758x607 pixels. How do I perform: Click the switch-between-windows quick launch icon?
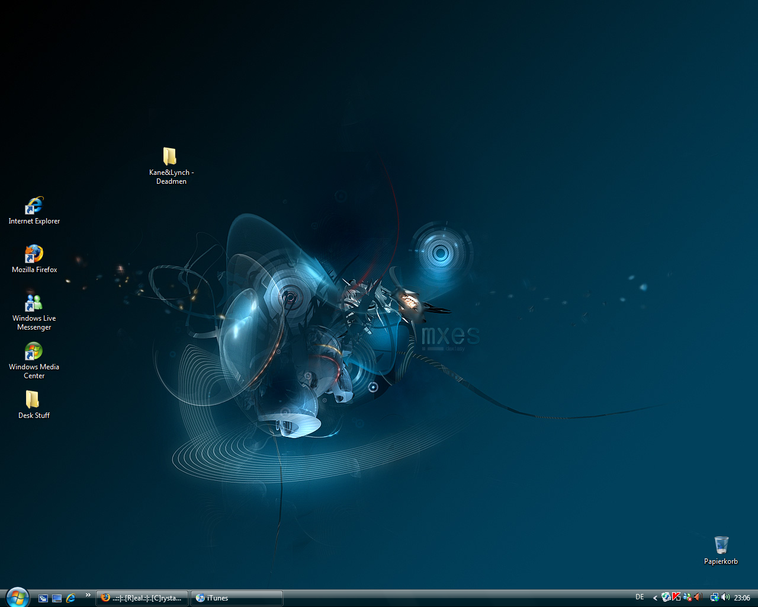(x=43, y=598)
